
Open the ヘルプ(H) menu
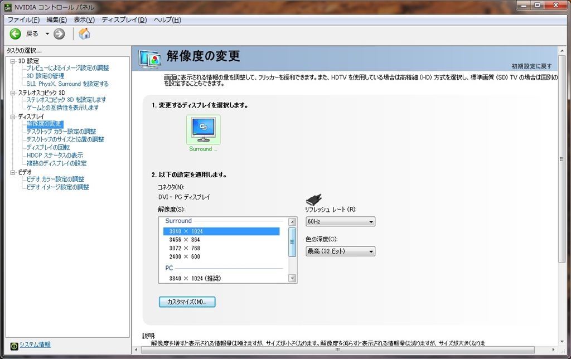pyautogui.click(x=167, y=20)
